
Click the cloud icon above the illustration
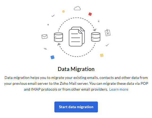(77, 8)
